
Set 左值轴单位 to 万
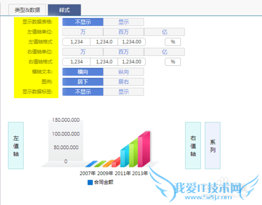pos(83,32)
